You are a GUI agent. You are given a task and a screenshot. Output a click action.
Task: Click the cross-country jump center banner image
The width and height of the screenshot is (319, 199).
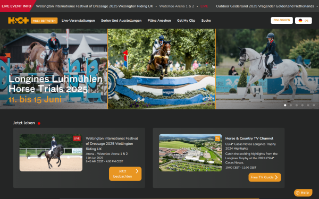[162, 69]
